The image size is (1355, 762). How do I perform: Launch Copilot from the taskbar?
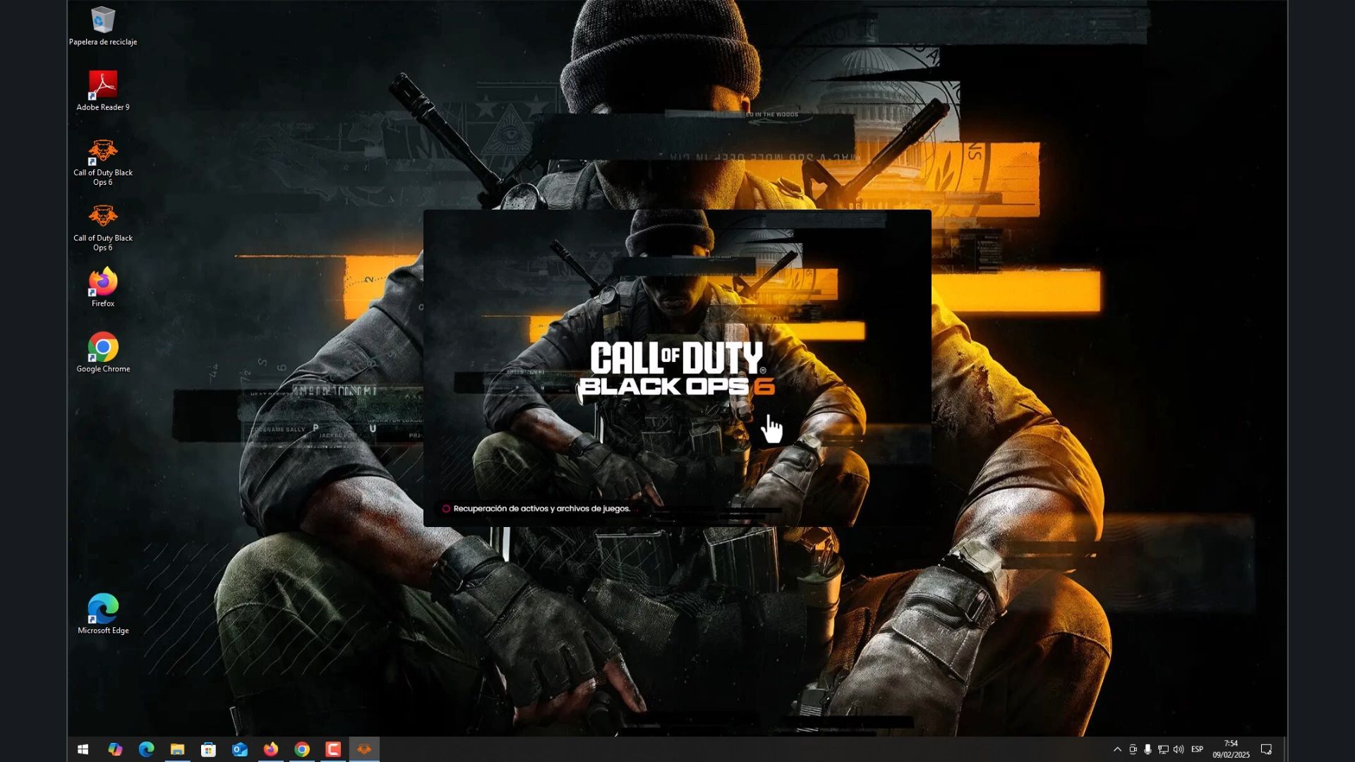pyautogui.click(x=115, y=749)
